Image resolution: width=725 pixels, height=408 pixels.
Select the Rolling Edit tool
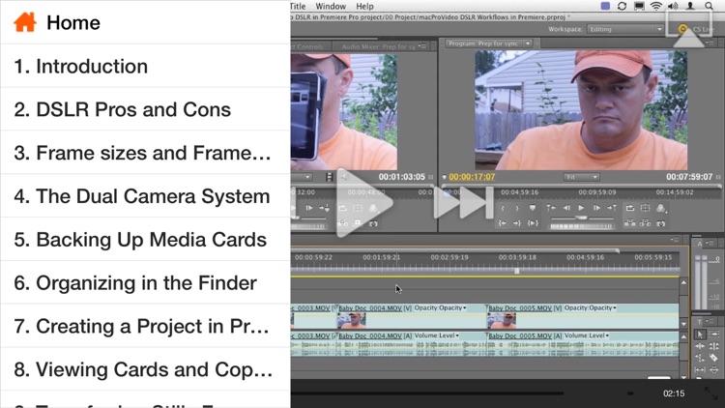tap(714, 346)
